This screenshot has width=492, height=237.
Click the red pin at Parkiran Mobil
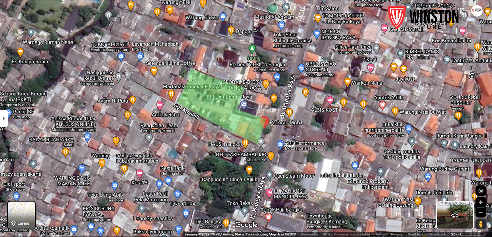point(264,122)
